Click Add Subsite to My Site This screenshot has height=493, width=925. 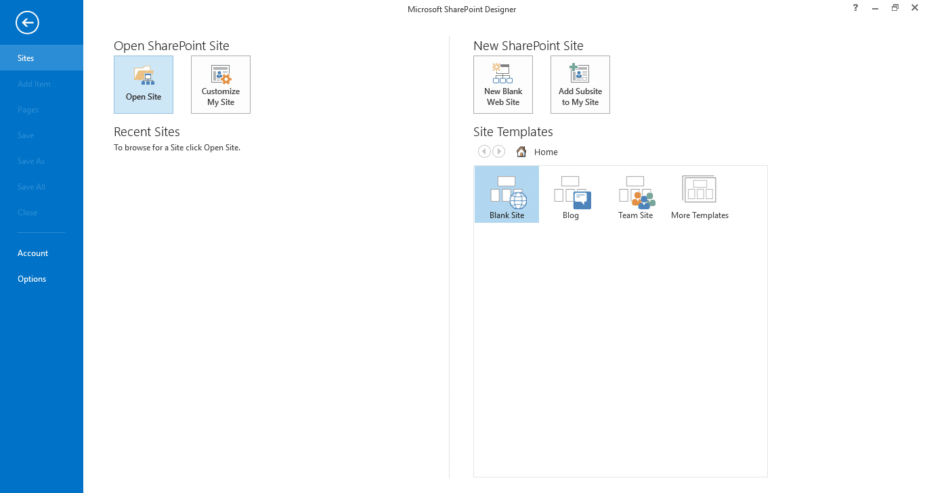(580, 85)
